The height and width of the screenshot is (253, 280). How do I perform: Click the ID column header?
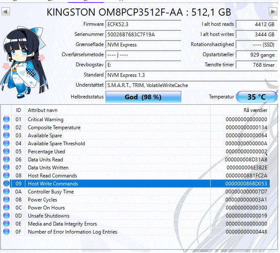click(x=19, y=110)
